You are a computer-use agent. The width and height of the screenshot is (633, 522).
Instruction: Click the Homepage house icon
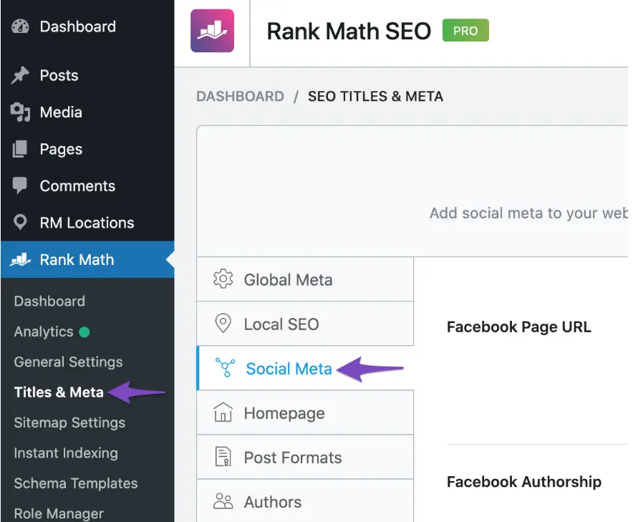(x=223, y=412)
